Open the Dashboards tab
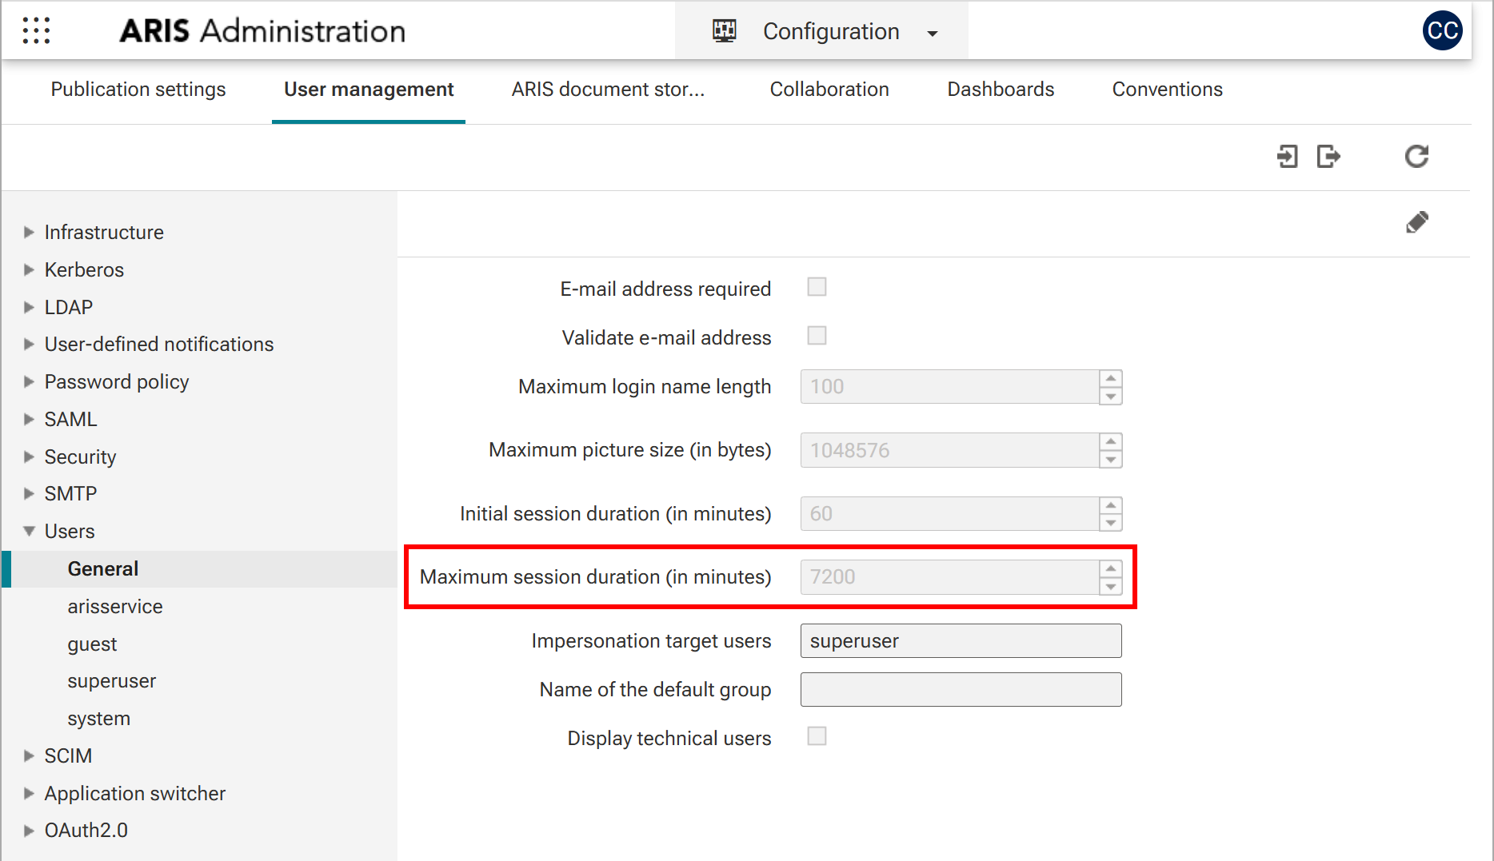 (1001, 90)
